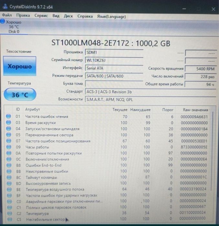The width and height of the screenshot is (219, 226).
Task: Open the Справка menu
Action: click(x=85, y=16)
